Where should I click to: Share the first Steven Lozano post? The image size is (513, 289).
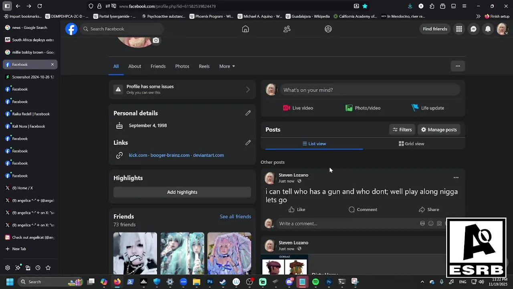(x=429, y=210)
